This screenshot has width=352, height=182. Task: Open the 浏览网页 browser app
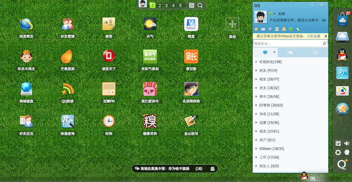click(26, 25)
